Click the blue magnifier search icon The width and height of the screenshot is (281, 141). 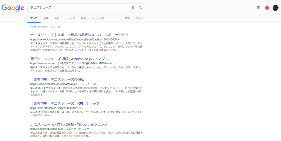coord(140,8)
